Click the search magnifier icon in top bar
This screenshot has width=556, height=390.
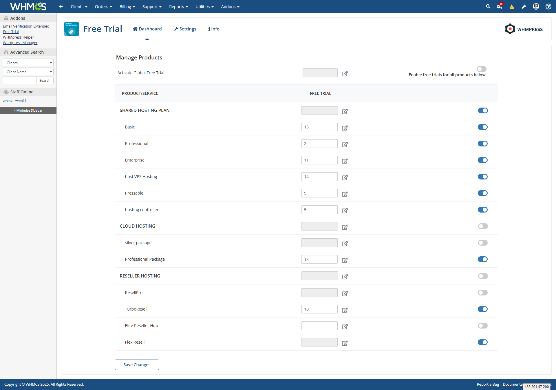click(488, 6)
